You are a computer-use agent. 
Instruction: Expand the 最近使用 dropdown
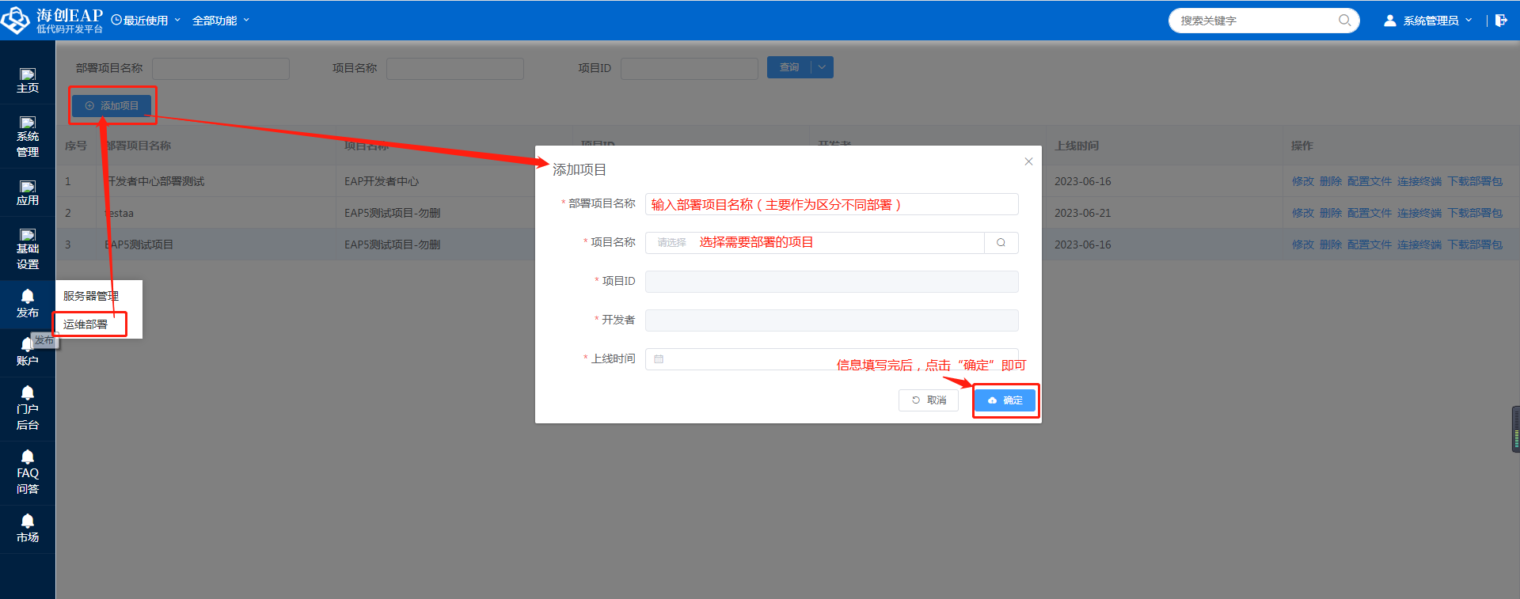point(146,21)
